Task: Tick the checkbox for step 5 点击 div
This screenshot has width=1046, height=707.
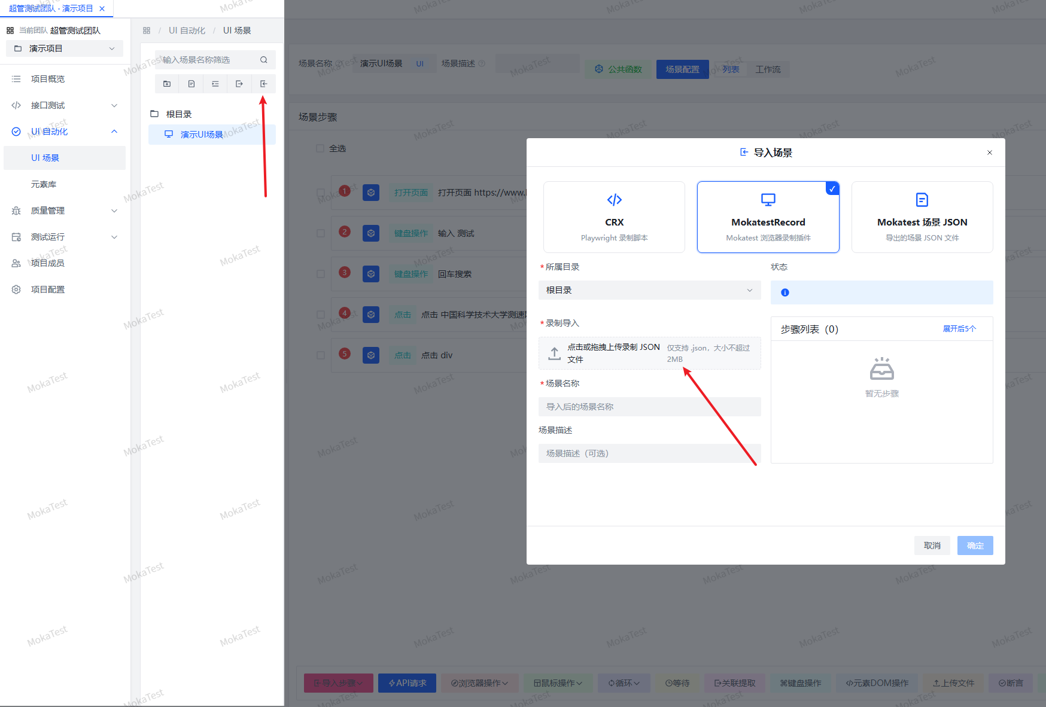Action: tap(321, 355)
